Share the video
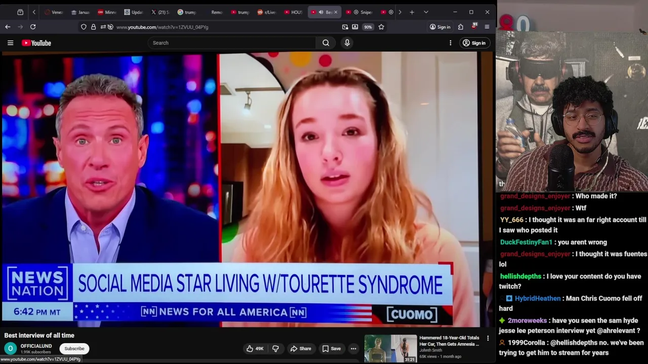This screenshot has height=364, width=648. (x=300, y=348)
